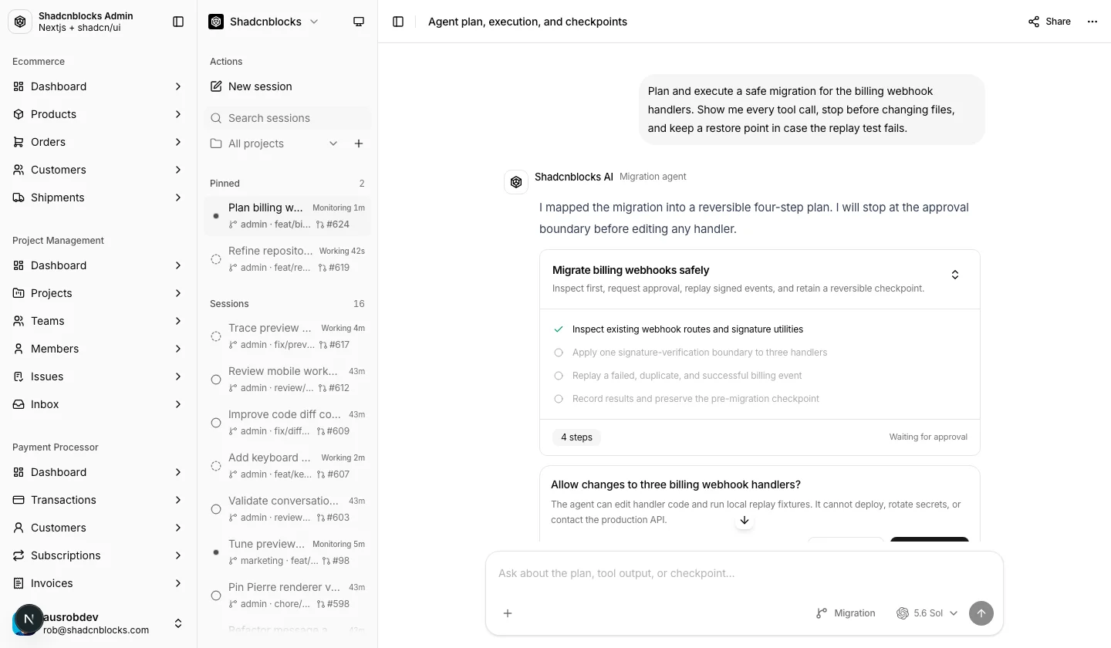The width and height of the screenshot is (1111, 648).
Task: Open the Improve code diff session #609
Action: (288, 423)
